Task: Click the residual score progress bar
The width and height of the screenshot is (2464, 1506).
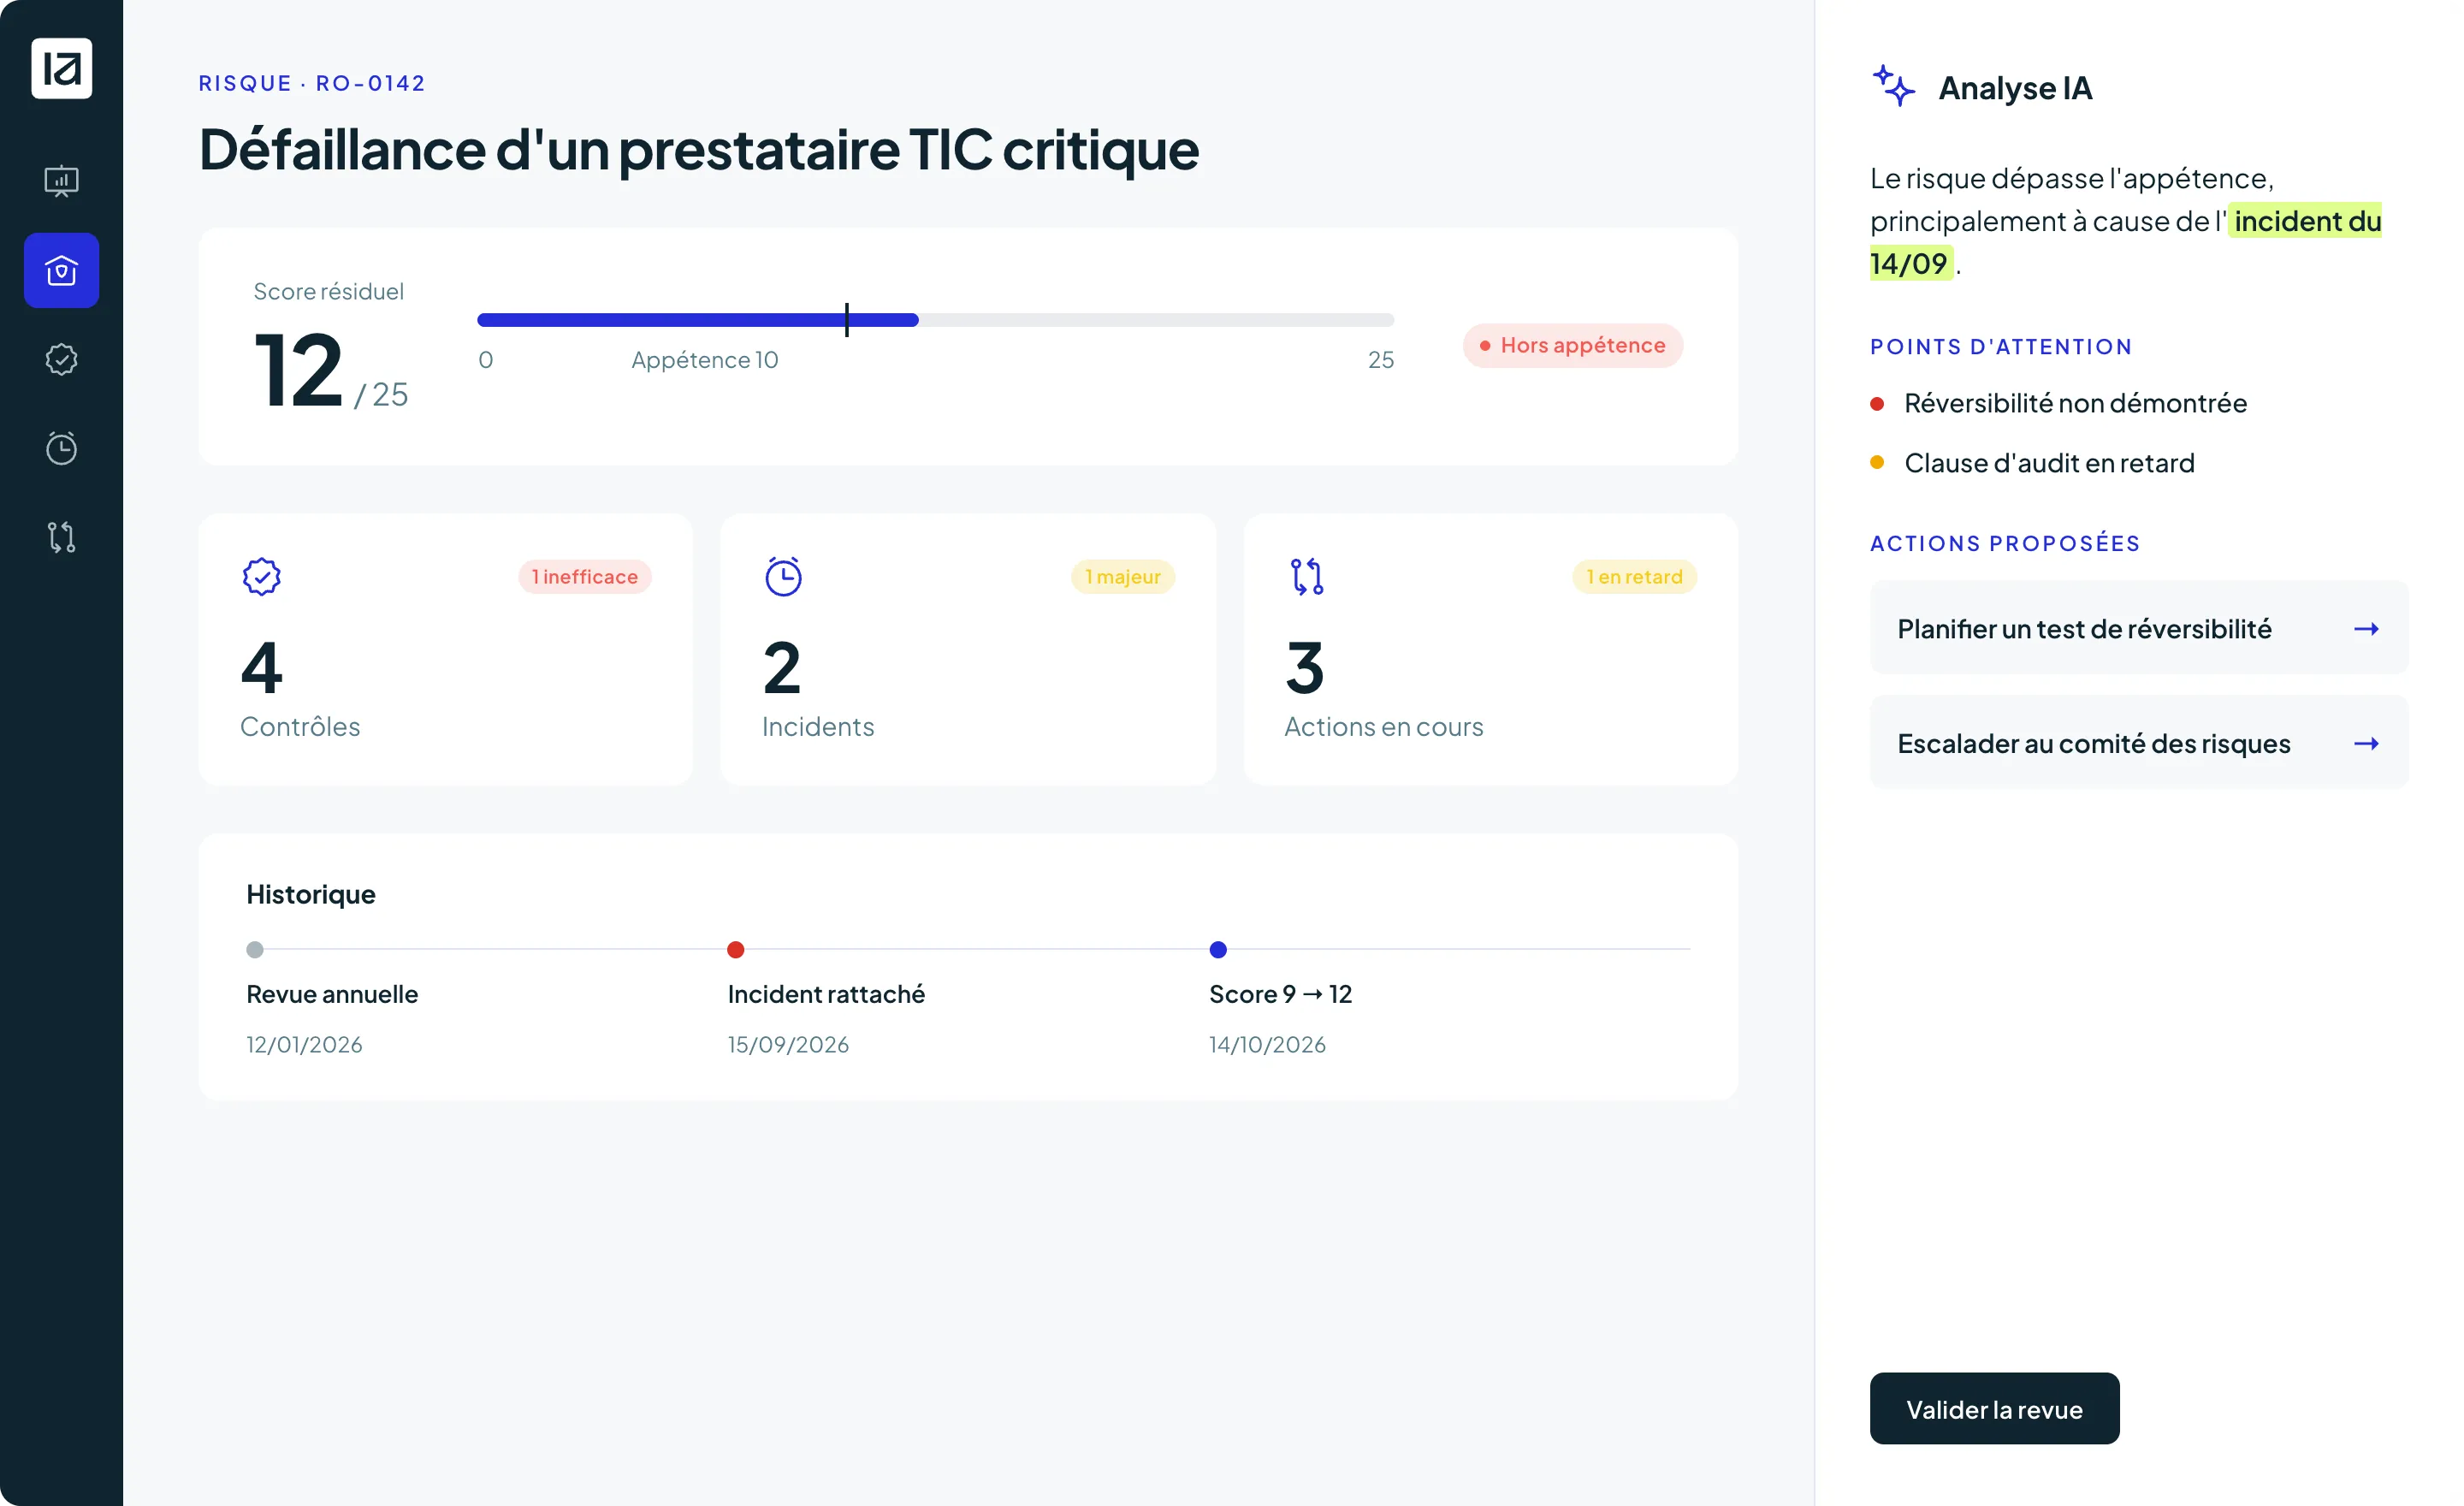Action: pyautogui.click(x=936, y=320)
